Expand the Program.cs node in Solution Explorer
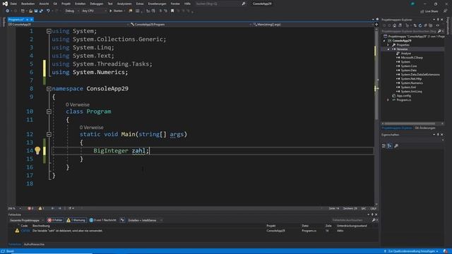Screen dimensions: 452x254 click(388, 100)
